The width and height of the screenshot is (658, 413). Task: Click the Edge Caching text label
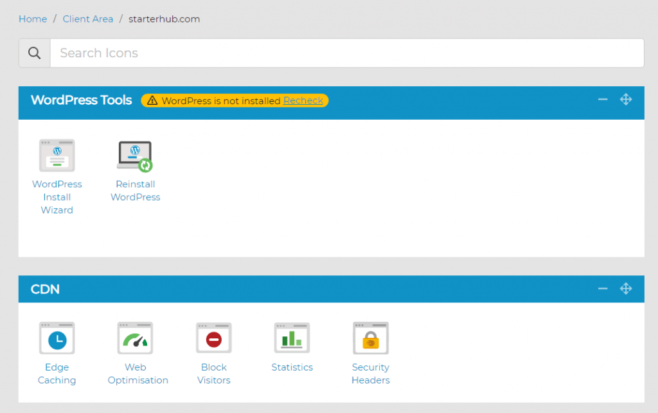click(x=57, y=374)
